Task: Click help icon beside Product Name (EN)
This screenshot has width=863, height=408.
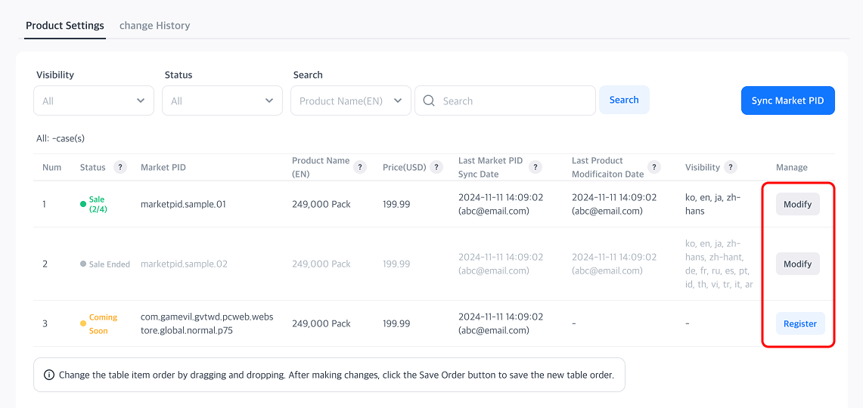Action: coord(360,167)
